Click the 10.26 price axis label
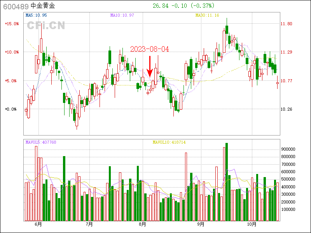Screen dimensions: 311x233 click(286, 109)
